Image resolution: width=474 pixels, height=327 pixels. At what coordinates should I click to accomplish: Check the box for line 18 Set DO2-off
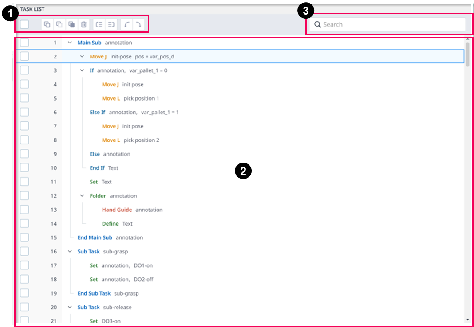[24, 279]
